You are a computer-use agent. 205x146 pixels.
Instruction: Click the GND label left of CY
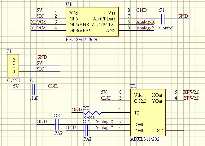tap(71, 127)
